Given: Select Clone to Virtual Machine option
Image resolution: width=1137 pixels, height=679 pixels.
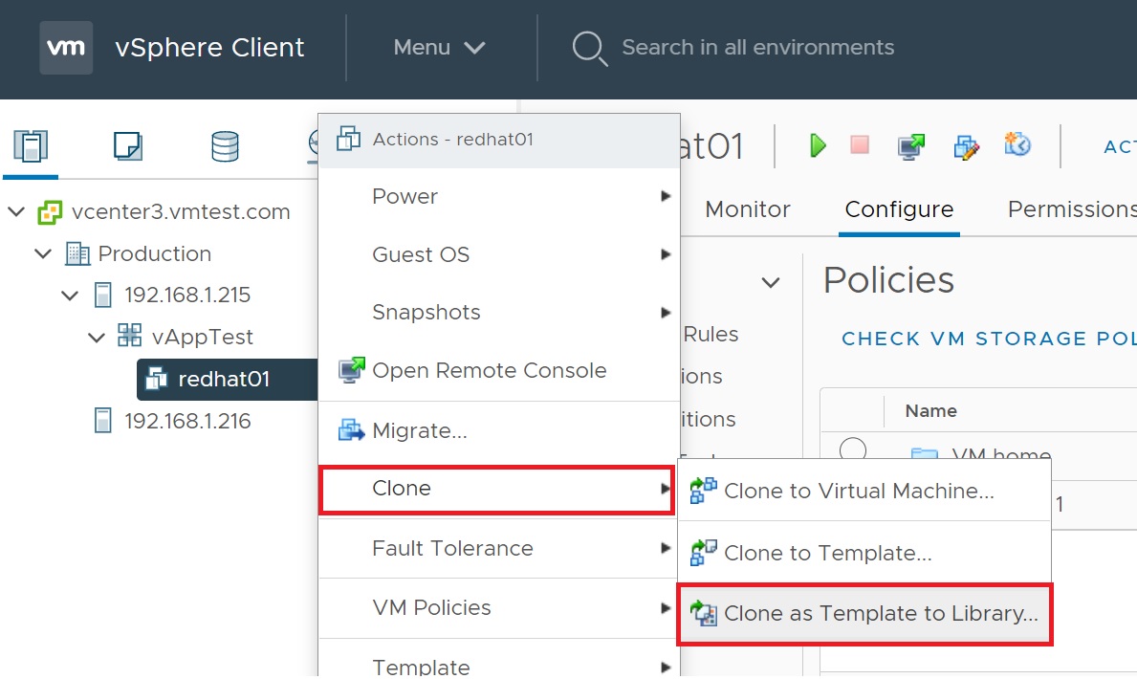Looking at the screenshot, I should pyautogui.click(x=859, y=492).
